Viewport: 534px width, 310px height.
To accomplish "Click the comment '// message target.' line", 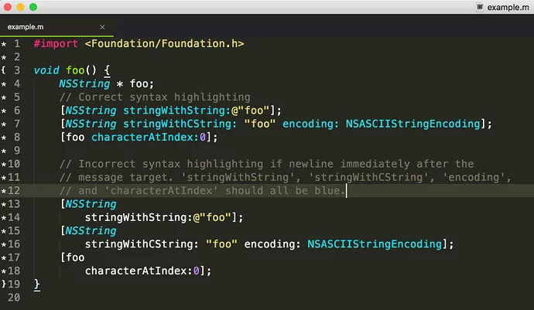I will pos(286,177).
